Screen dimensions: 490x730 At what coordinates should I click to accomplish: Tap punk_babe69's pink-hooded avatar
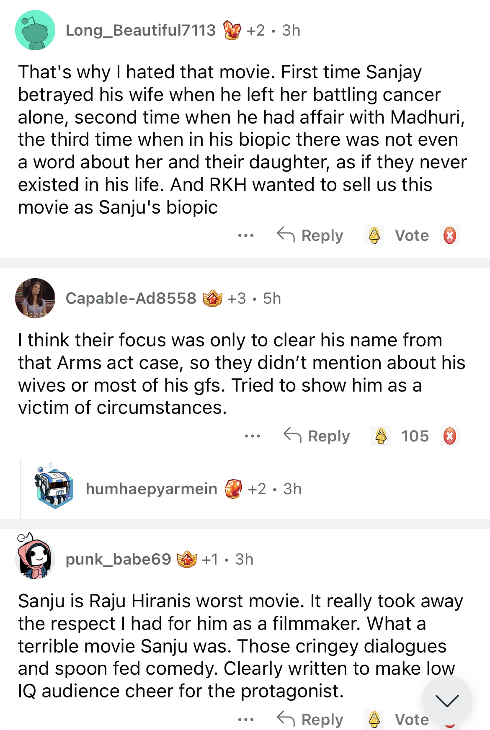click(x=35, y=558)
